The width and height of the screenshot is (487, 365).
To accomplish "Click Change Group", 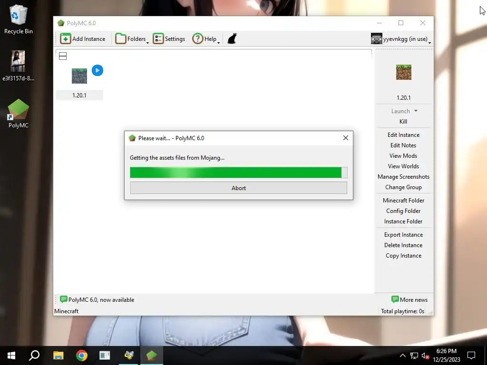I will click(x=403, y=187).
